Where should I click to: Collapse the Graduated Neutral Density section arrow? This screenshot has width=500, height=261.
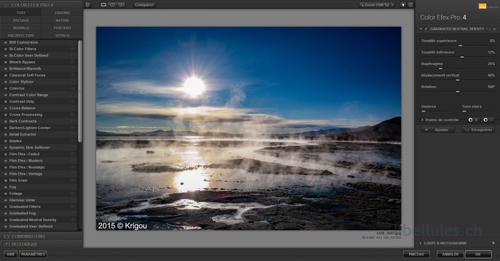421,29
